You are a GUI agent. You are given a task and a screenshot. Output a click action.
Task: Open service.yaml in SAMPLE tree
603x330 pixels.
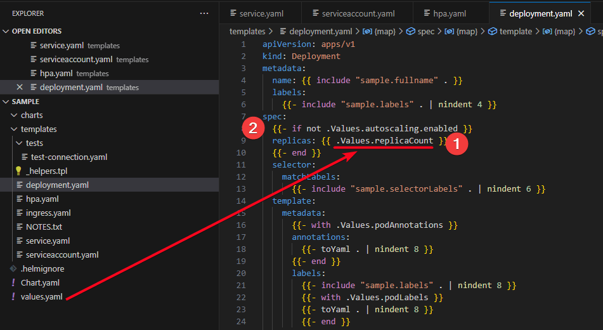48,241
